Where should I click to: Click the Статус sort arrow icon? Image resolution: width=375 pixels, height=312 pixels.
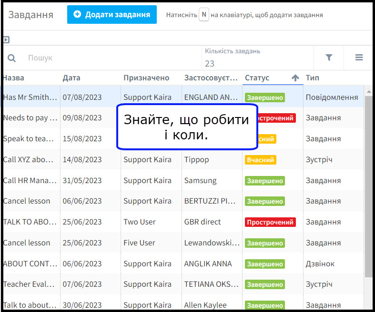(x=295, y=78)
